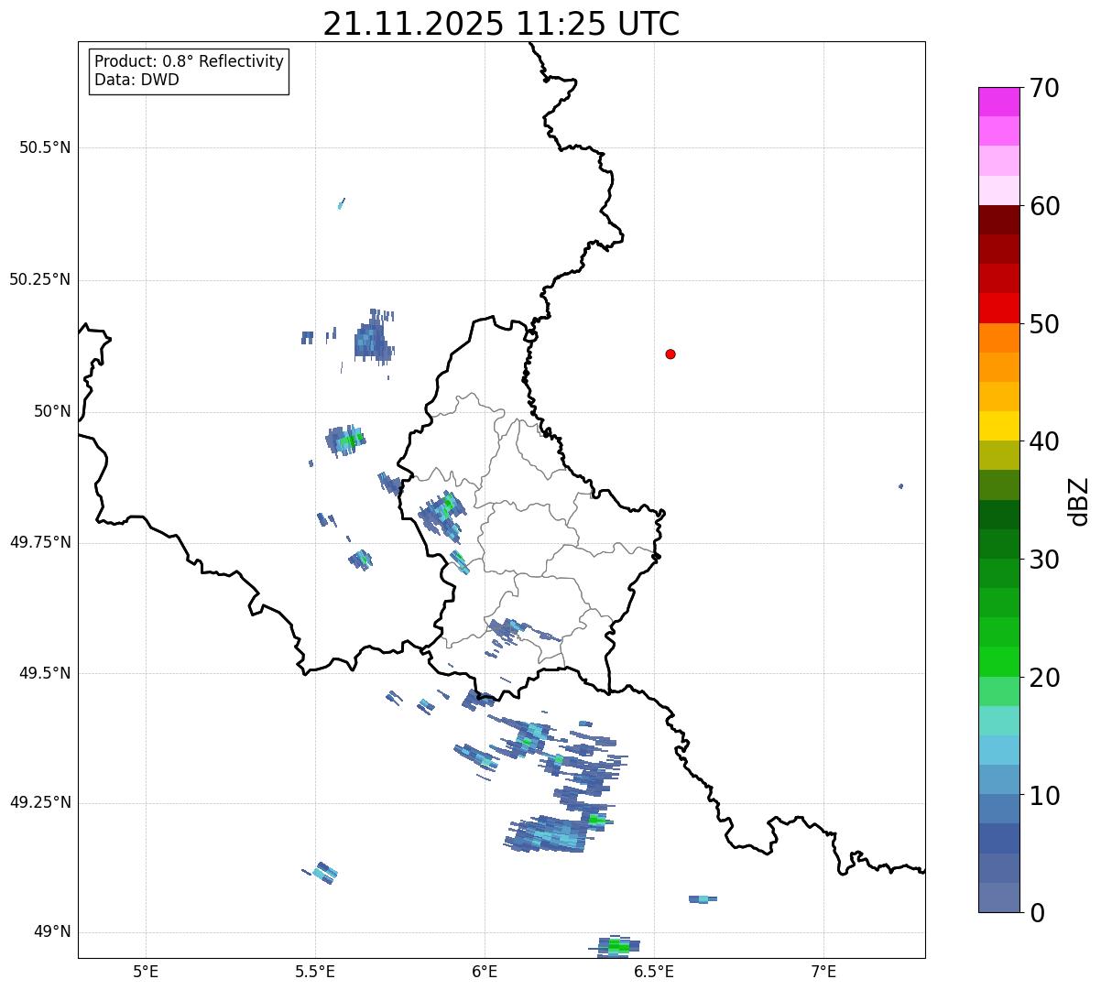Viewport: 1101px width, 990px height.
Task: Click the 49.75°N latitude label
Action: (39, 542)
